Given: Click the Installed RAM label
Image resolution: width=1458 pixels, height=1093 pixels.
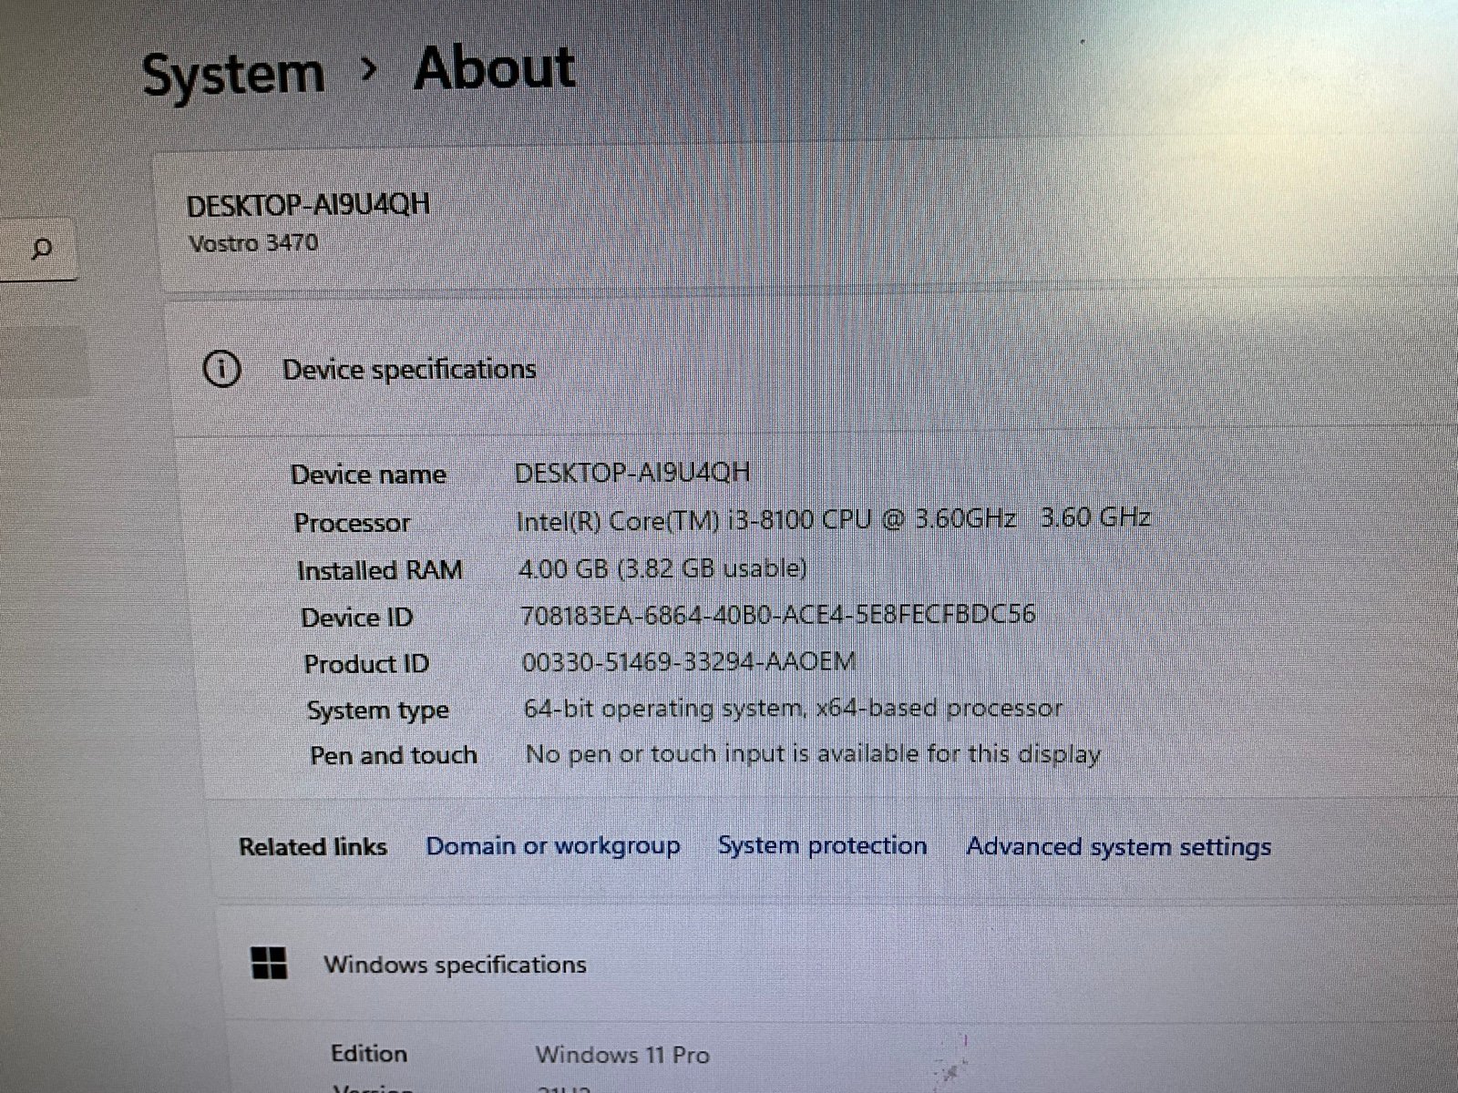Looking at the screenshot, I should point(380,570).
